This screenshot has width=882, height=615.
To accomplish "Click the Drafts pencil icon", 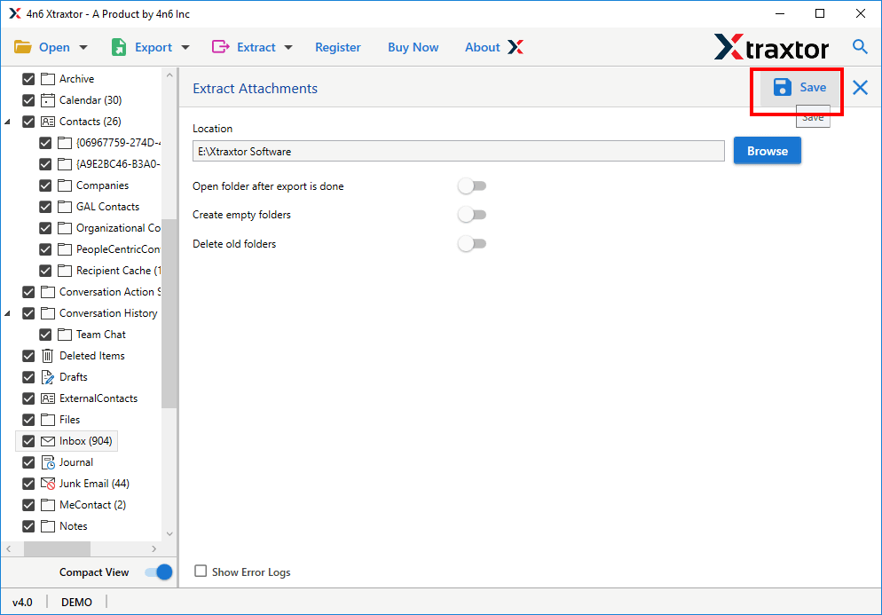I will (48, 377).
